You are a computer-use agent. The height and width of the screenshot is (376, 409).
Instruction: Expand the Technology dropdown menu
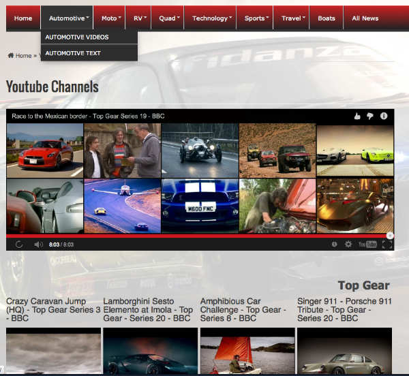click(212, 18)
